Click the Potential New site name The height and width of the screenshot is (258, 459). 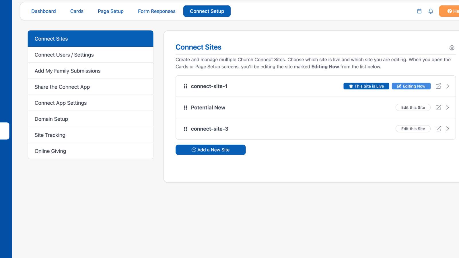[x=208, y=107]
